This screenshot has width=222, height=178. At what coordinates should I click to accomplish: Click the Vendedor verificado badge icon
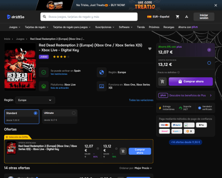[200, 108]
